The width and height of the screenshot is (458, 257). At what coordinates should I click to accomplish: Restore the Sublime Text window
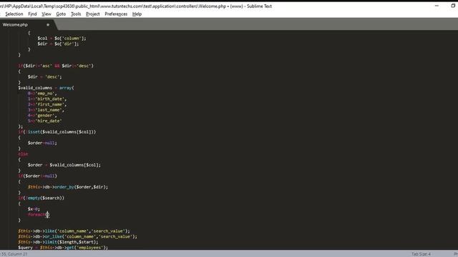point(453,6)
